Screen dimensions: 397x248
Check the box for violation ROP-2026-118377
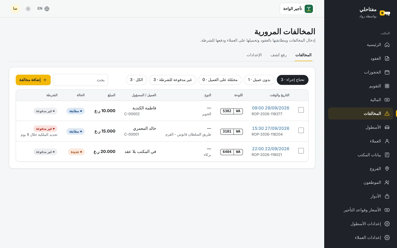[x=301, y=110]
